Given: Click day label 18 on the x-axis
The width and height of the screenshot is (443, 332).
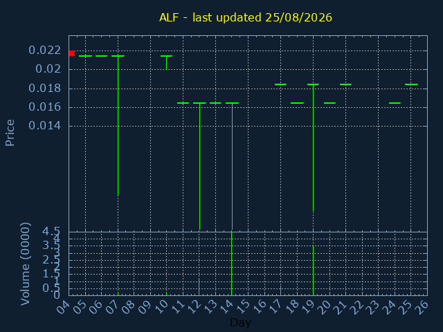Looking at the screenshot, I should 291,307.
